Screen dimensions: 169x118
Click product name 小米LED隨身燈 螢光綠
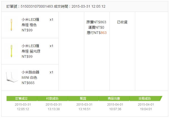coord(31,49)
